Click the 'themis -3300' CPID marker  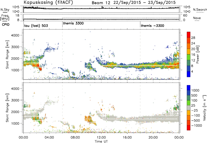point(152,26)
